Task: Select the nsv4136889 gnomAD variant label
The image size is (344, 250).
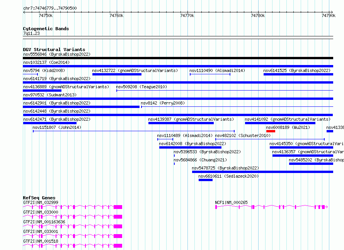Action: (x=66, y=87)
